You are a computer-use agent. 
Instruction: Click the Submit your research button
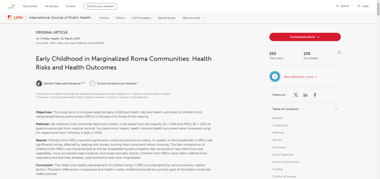point(100,6)
